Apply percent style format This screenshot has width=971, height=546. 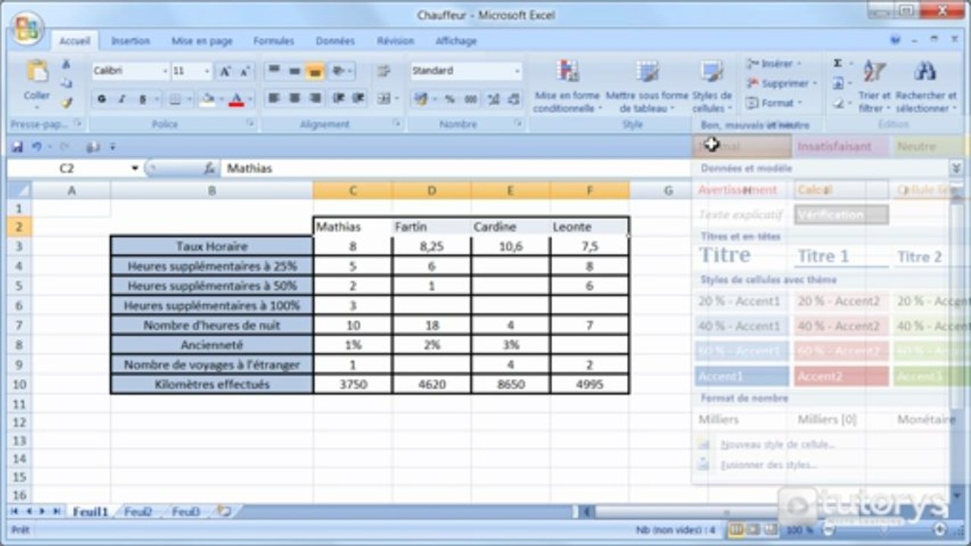449,99
